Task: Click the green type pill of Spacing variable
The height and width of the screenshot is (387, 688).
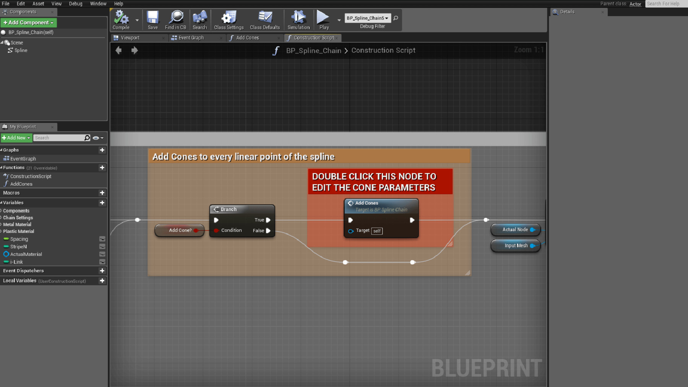Action: (6, 239)
